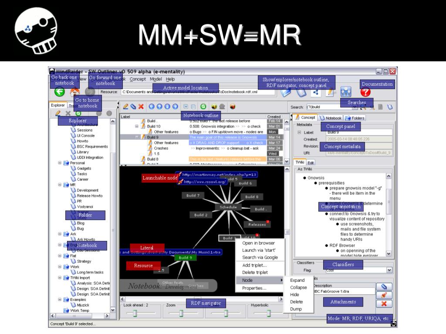
Task: Select Release Howto in Explorer tree
Action: coord(90,196)
